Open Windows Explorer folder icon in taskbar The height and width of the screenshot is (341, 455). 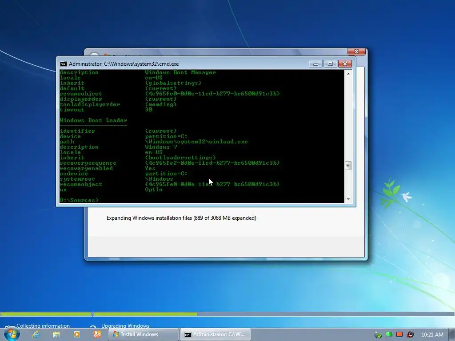[56, 334]
